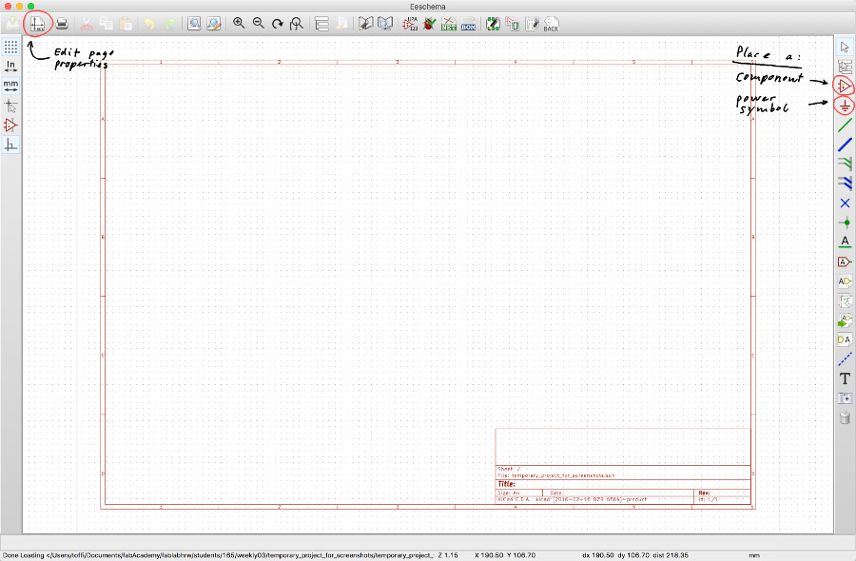Screen dimensions: 856x561
Task: Click the mm units indicator in status bar
Action: click(x=754, y=555)
